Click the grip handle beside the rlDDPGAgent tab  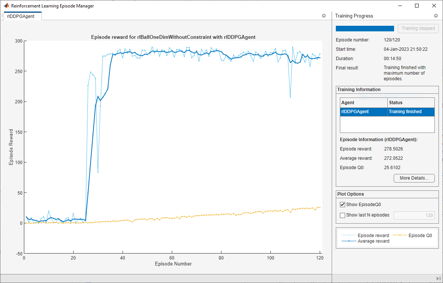(x=3, y=16)
